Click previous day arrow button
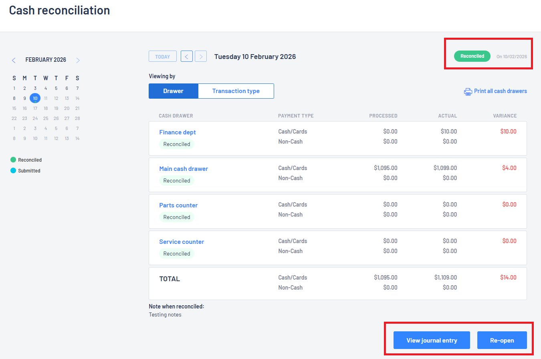Image resolution: width=541 pixels, height=359 pixels. (187, 57)
